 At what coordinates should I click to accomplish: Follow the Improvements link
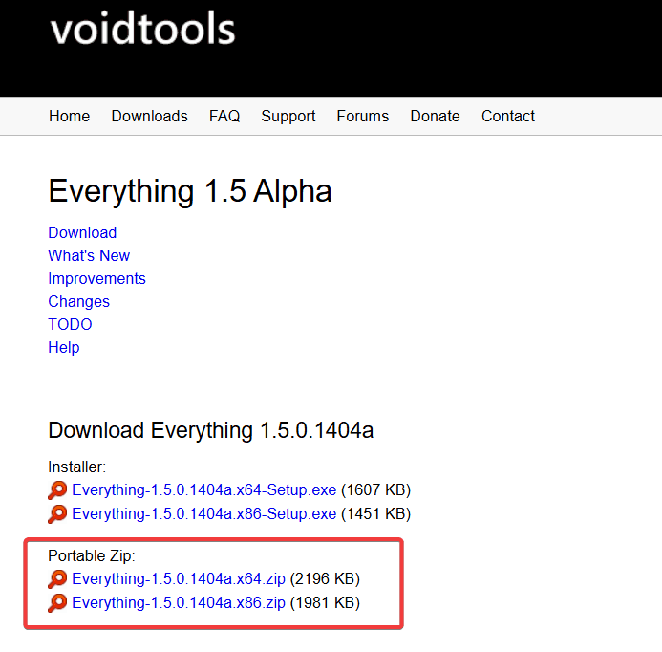coord(96,278)
